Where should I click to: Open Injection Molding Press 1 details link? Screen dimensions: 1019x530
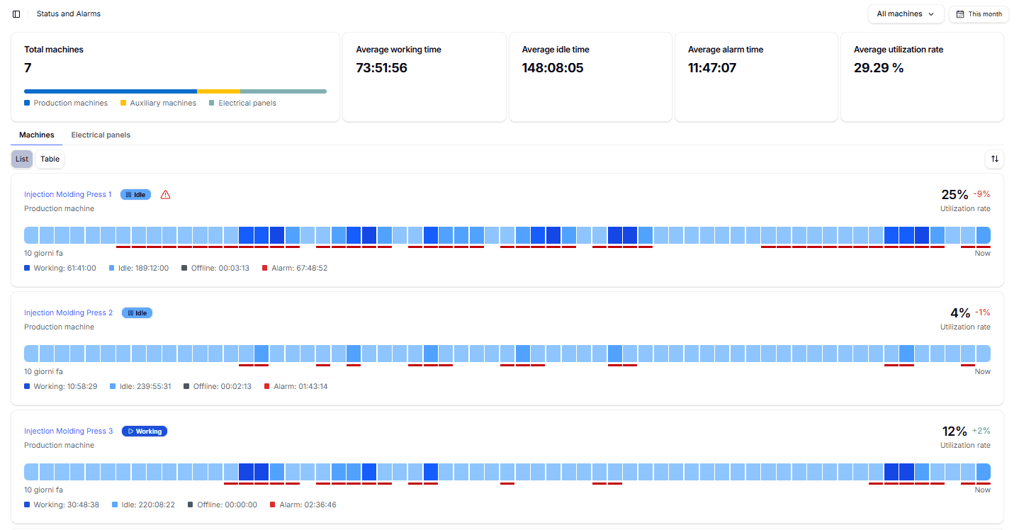(x=67, y=194)
